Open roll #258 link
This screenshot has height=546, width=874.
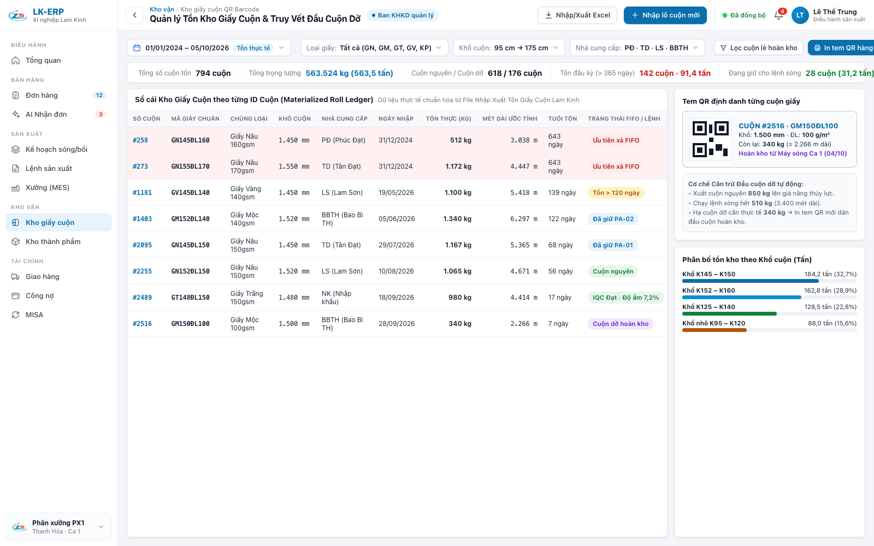[140, 140]
